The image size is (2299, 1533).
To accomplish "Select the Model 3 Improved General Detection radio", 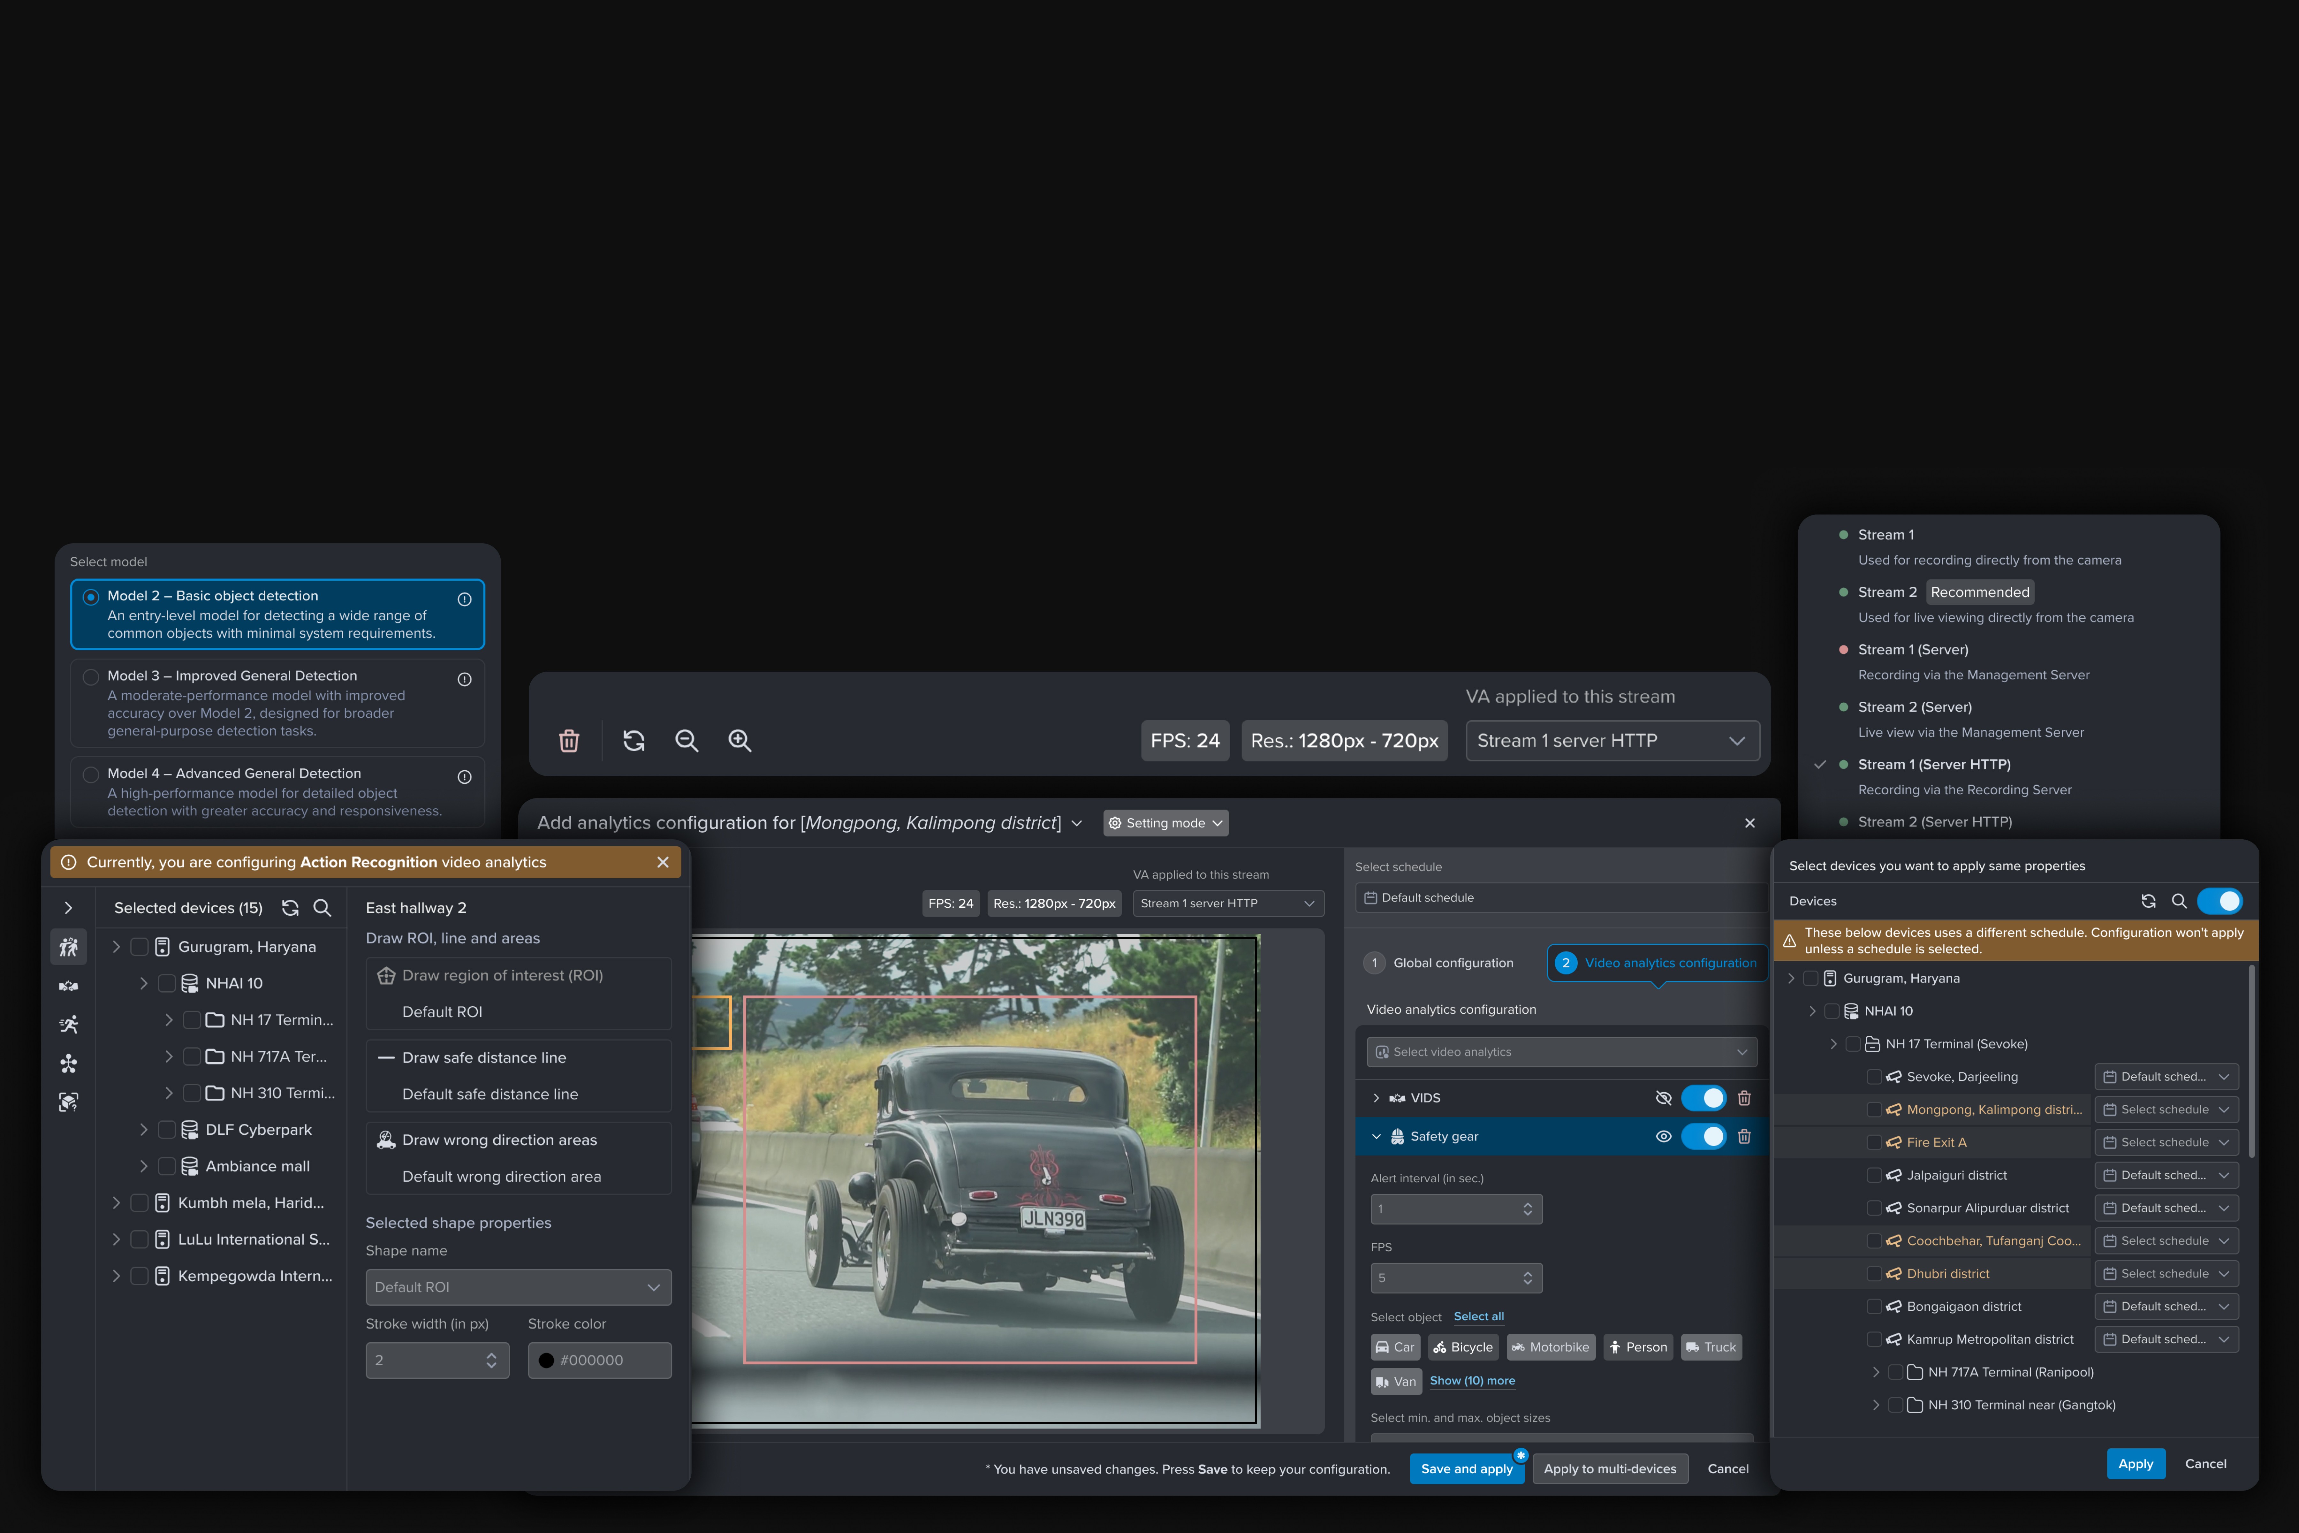I will coord(91,676).
